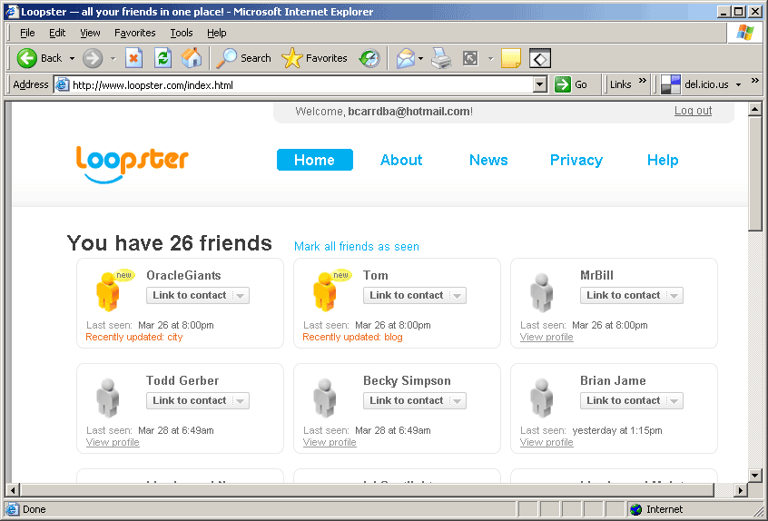Open the Privacy page
The height and width of the screenshot is (521, 768).
pos(576,160)
